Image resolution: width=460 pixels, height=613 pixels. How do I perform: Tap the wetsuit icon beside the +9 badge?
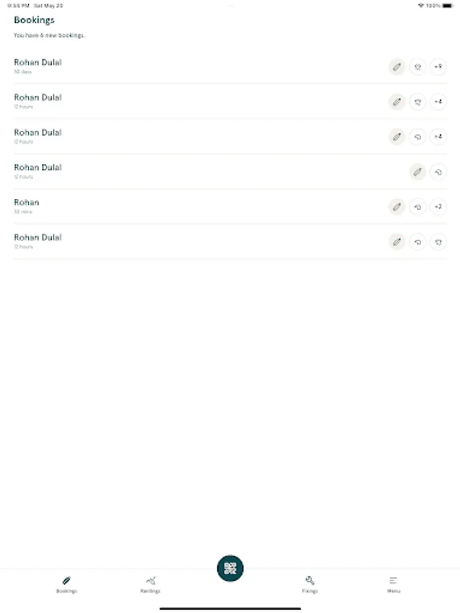click(x=418, y=67)
